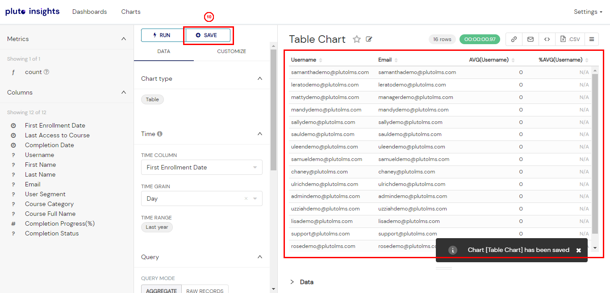Click the support@plutolms.com email cell
The height and width of the screenshot is (293, 610).
[408, 234]
